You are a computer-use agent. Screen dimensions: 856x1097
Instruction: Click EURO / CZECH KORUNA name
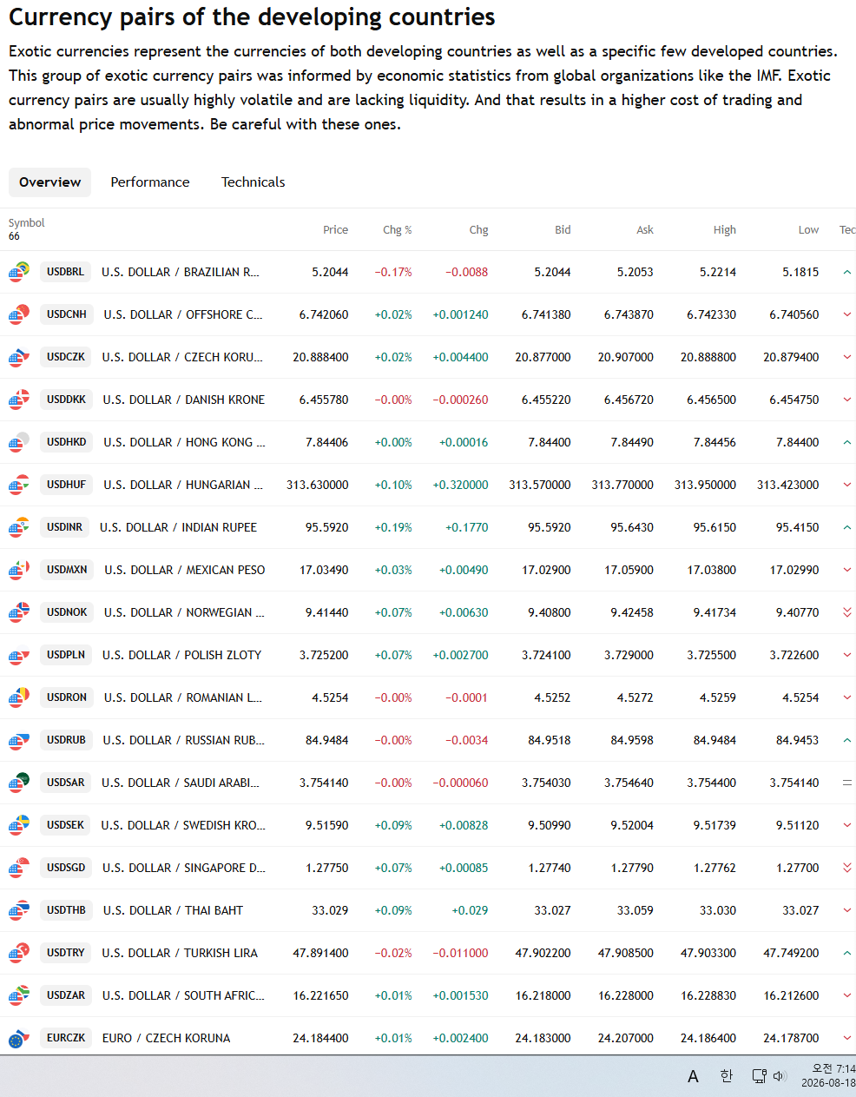point(166,1038)
